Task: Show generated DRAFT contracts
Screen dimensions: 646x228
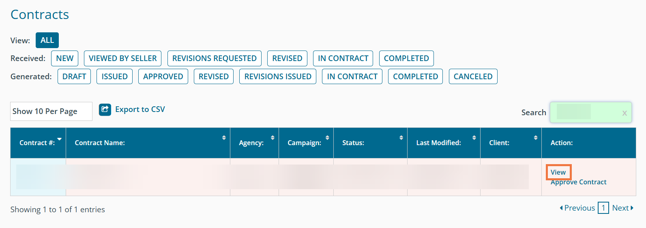Action: (x=74, y=76)
